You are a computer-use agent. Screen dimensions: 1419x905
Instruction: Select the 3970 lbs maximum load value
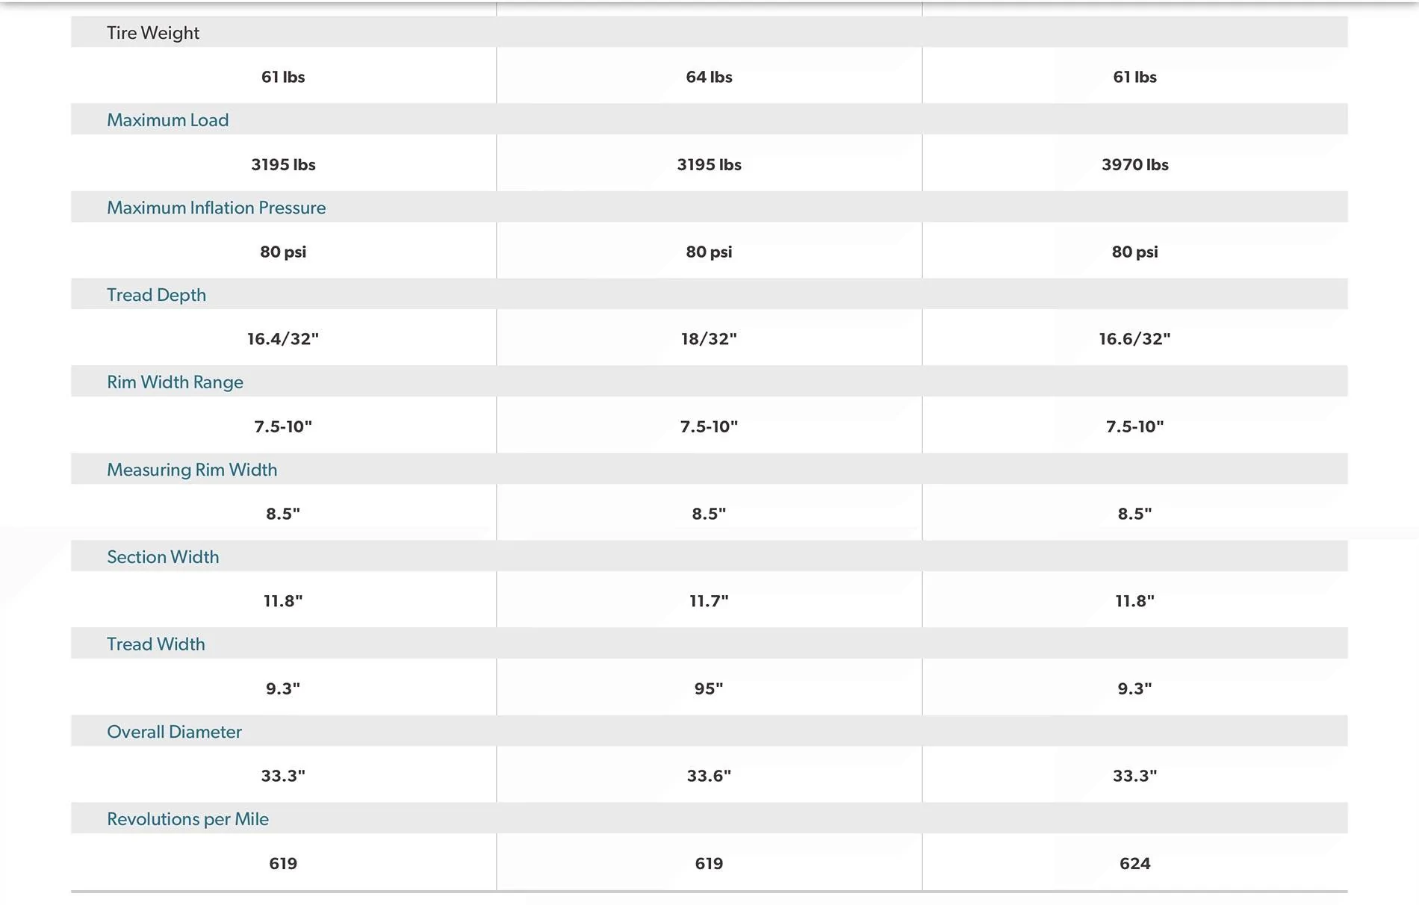click(x=1134, y=164)
